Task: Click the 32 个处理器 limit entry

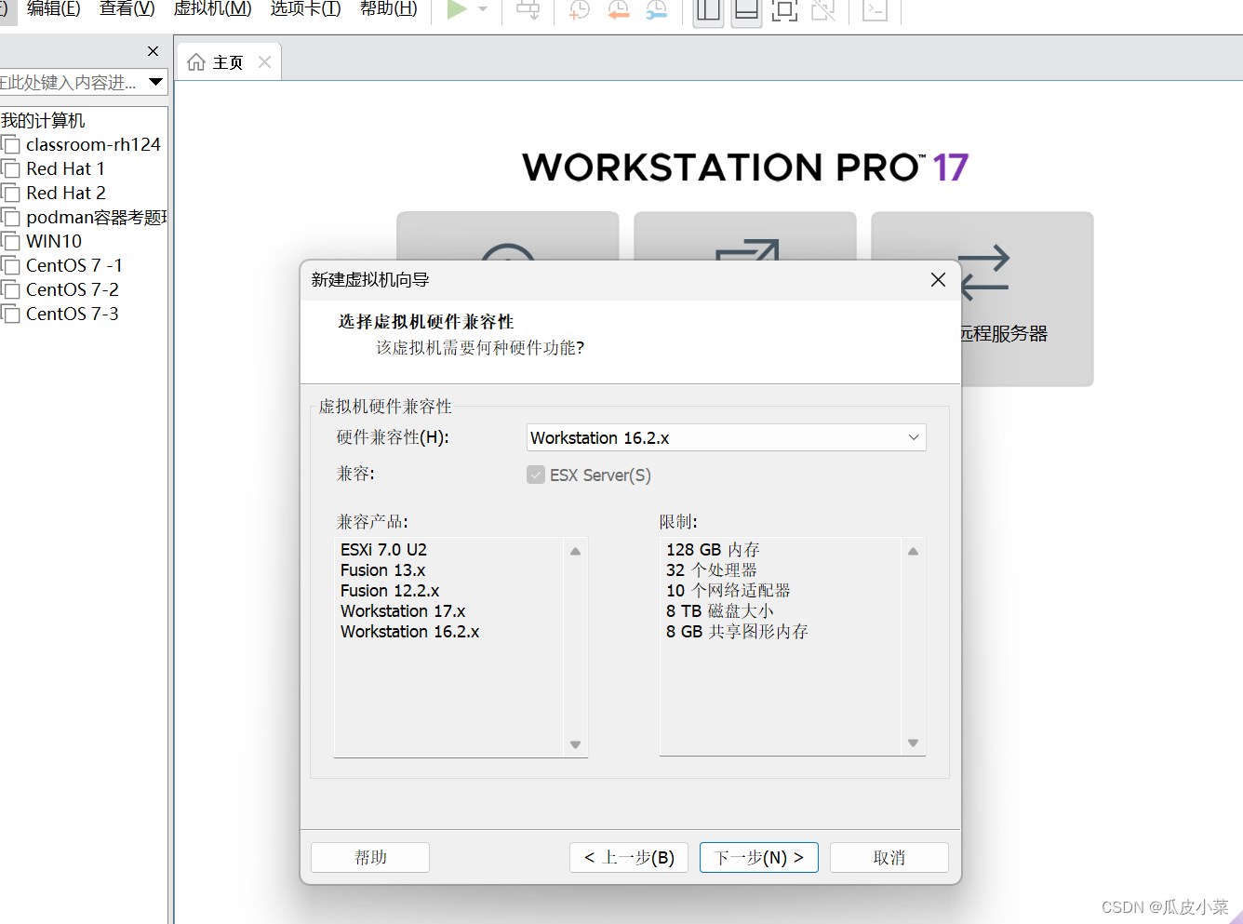Action: pyautogui.click(x=712, y=570)
